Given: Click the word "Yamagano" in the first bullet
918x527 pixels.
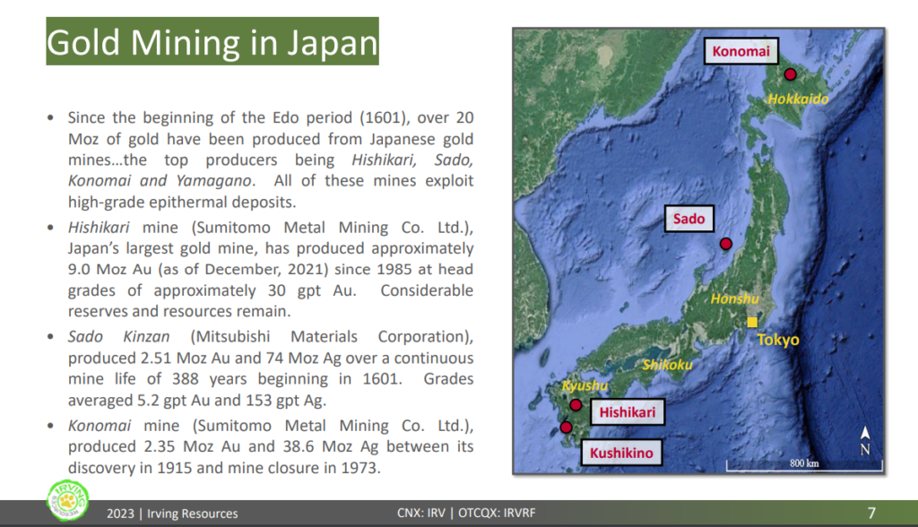Looking at the screenshot, I should click(213, 181).
